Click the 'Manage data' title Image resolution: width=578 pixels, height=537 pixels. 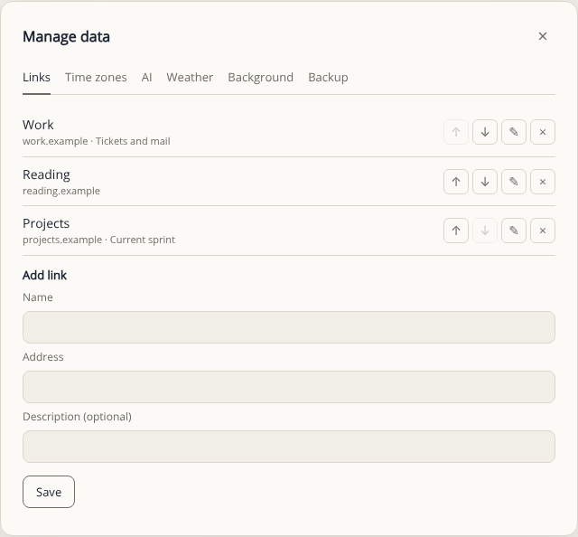(66, 36)
